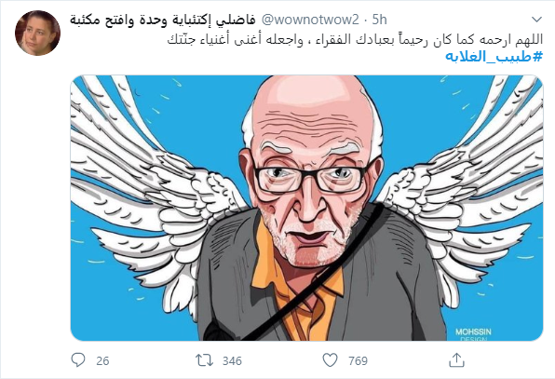Click the reply speech bubble icon
This screenshot has width=555, height=379.
78,359
